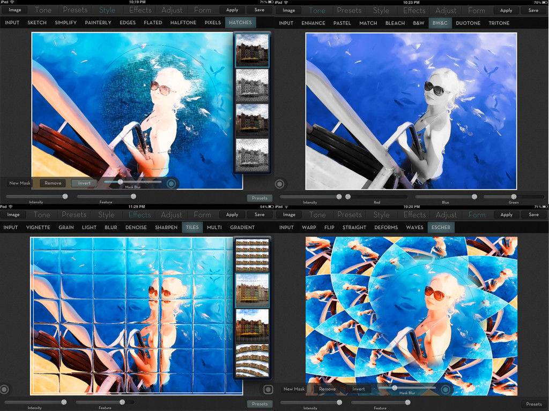The width and height of the screenshot is (549, 411).
Task: Choose the DENOISE effects tab
Action: click(136, 227)
